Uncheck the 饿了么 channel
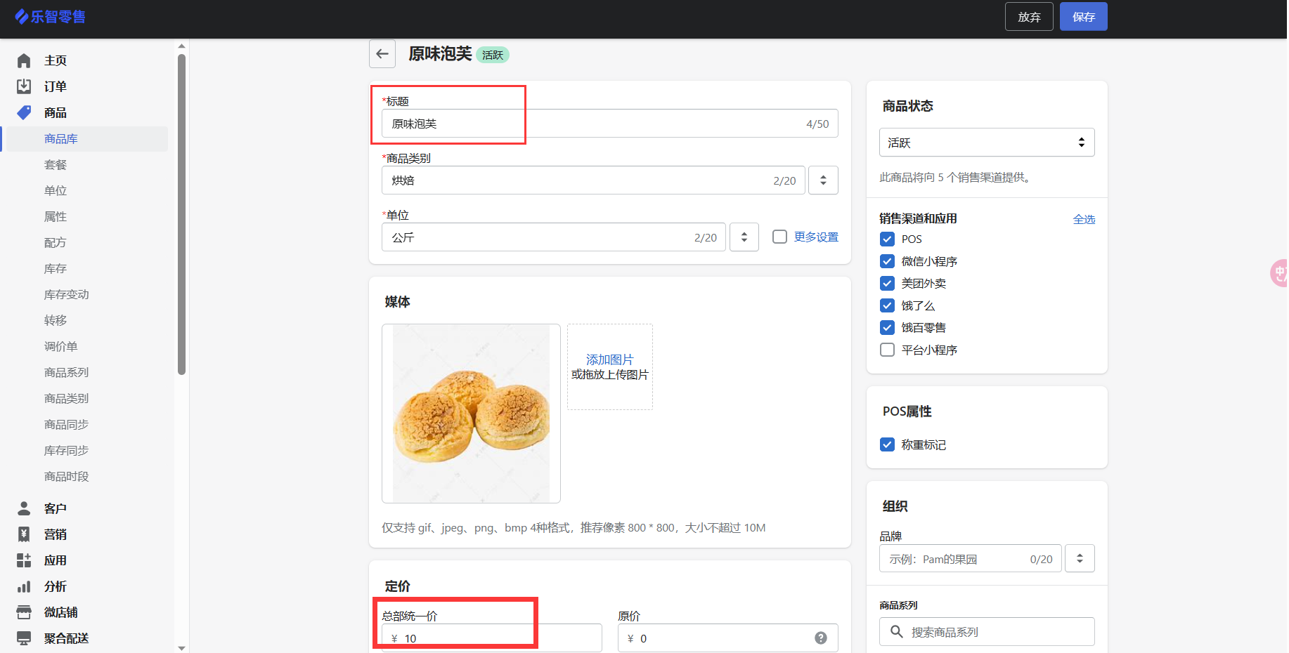The image size is (1289, 653). coord(888,305)
